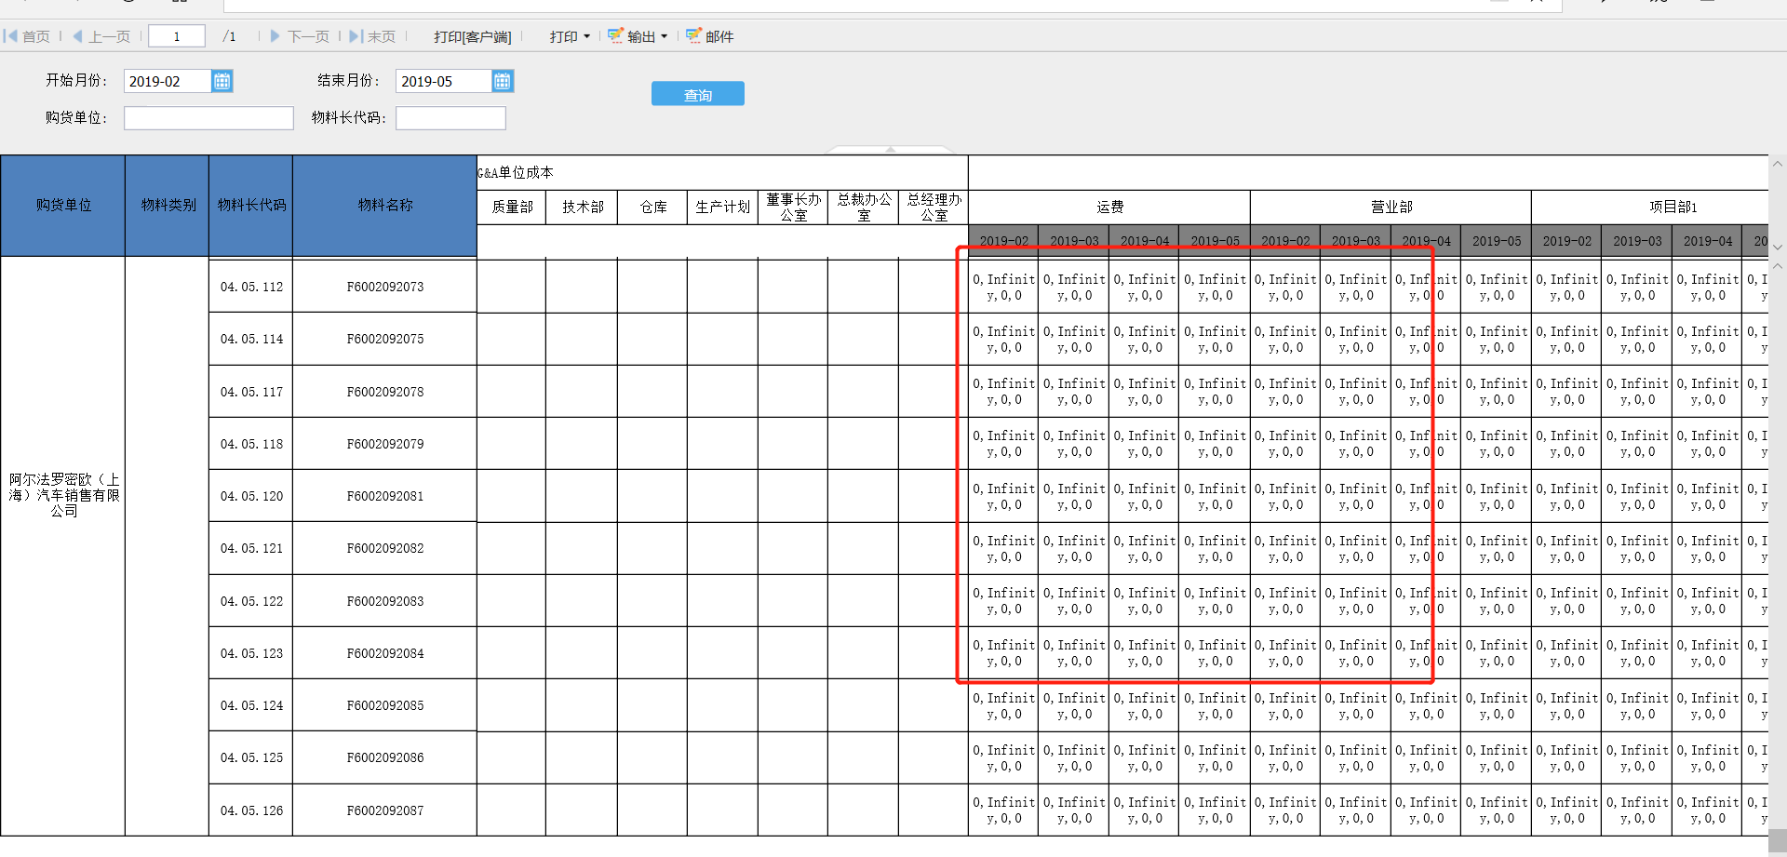Click the page number input box
Screen dimensions: 1787x857
177,36
